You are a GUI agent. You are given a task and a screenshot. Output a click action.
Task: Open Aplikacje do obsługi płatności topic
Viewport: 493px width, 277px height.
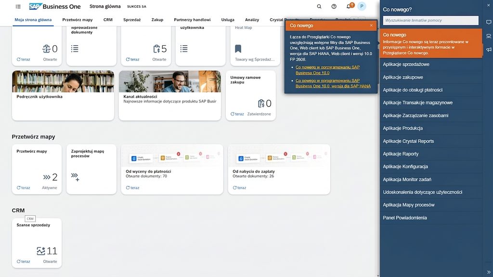(x=431, y=90)
